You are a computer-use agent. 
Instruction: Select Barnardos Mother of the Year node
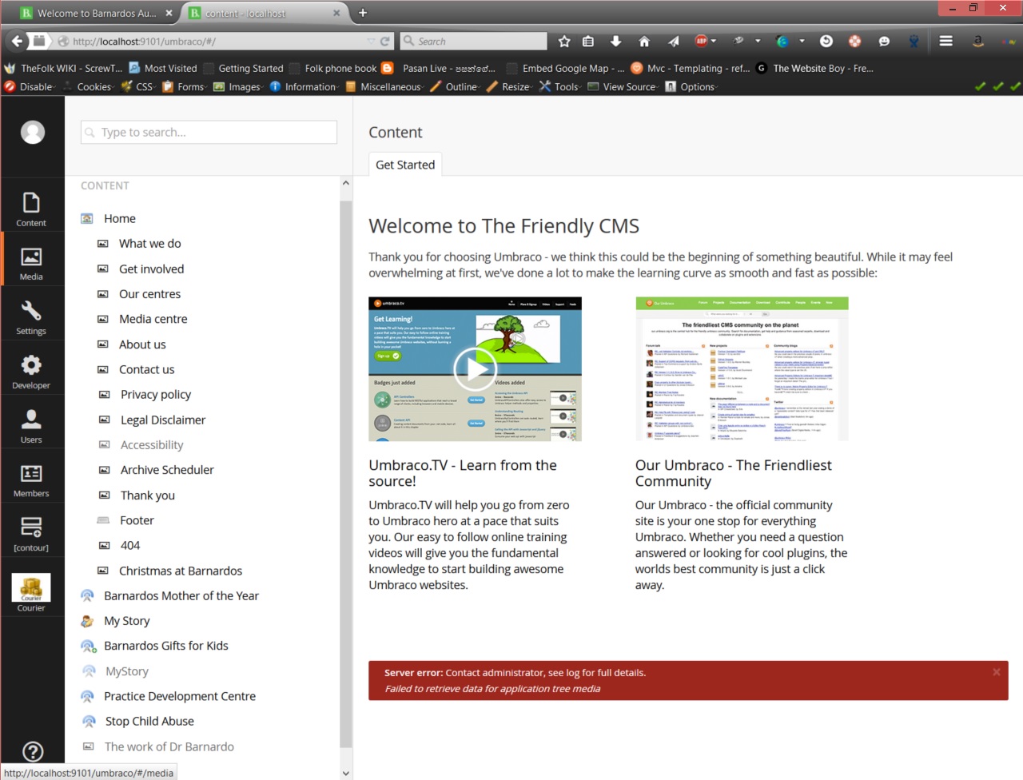(181, 595)
